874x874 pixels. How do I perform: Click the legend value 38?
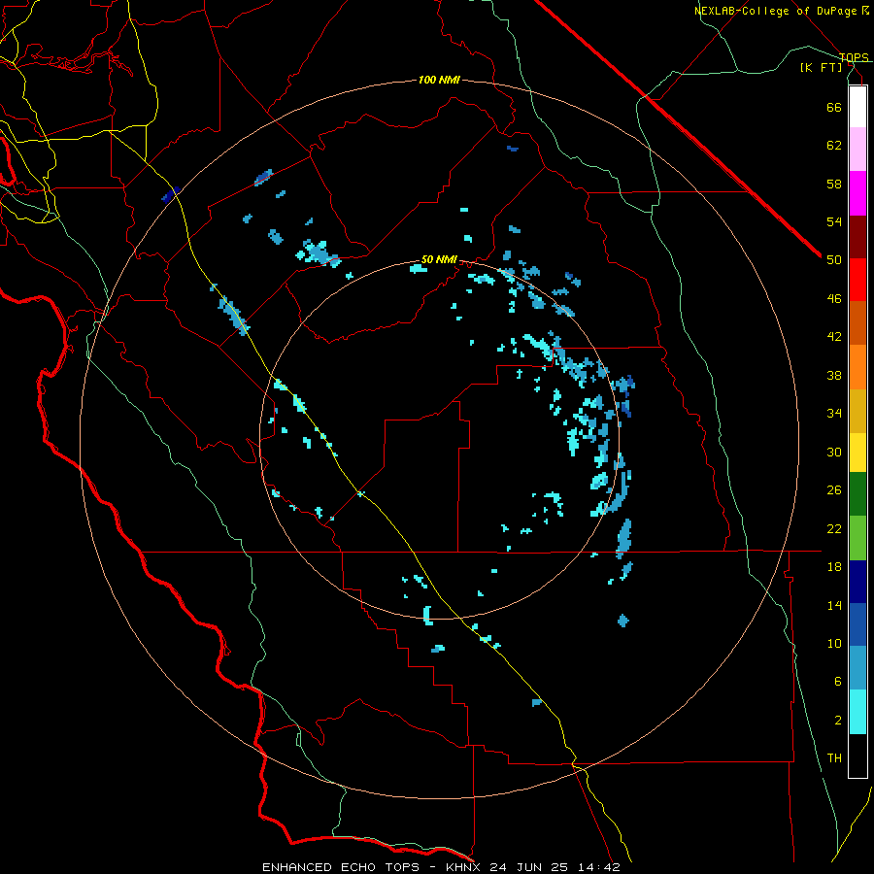834,375
